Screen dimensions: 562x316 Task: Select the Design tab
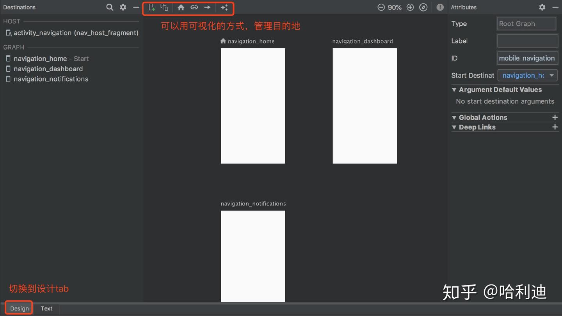click(x=18, y=308)
